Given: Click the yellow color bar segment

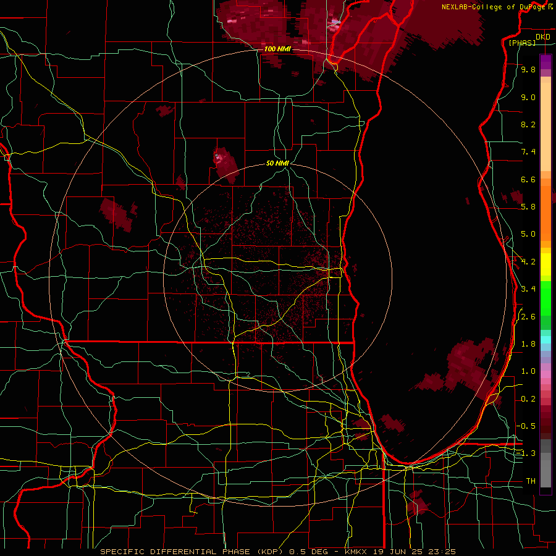Looking at the screenshot, I should tap(545, 264).
